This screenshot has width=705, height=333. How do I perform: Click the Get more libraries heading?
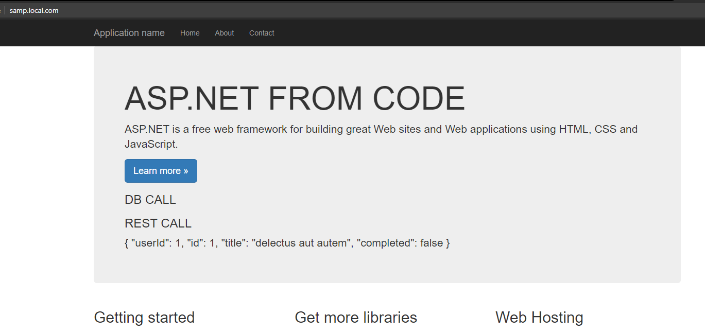pos(356,317)
